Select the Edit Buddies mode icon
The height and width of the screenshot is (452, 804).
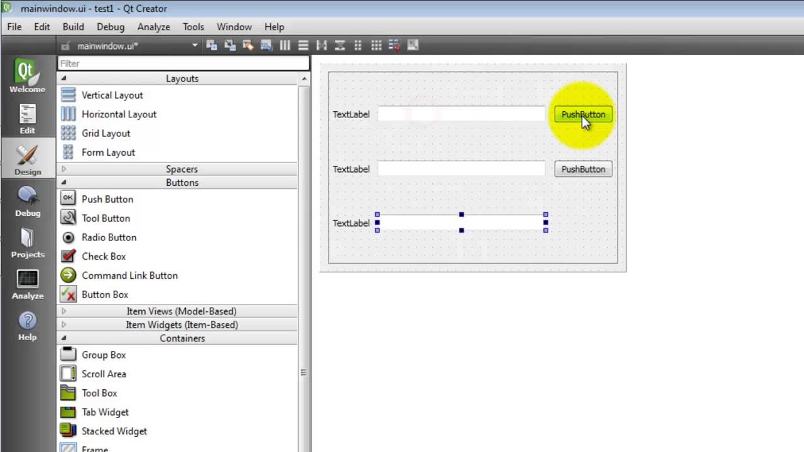pyautogui.click(x=248, y=45)
